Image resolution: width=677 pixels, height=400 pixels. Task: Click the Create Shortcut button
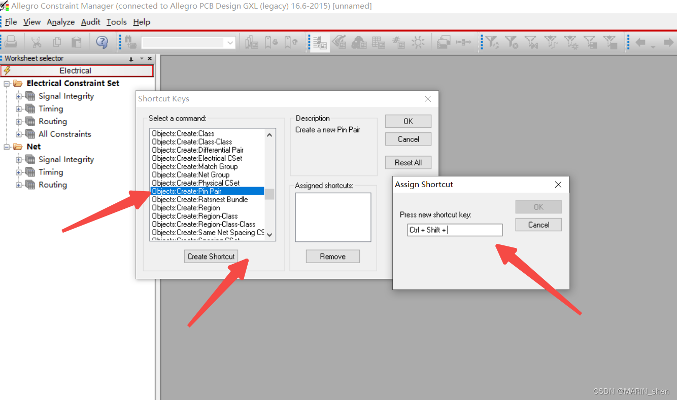211,257
